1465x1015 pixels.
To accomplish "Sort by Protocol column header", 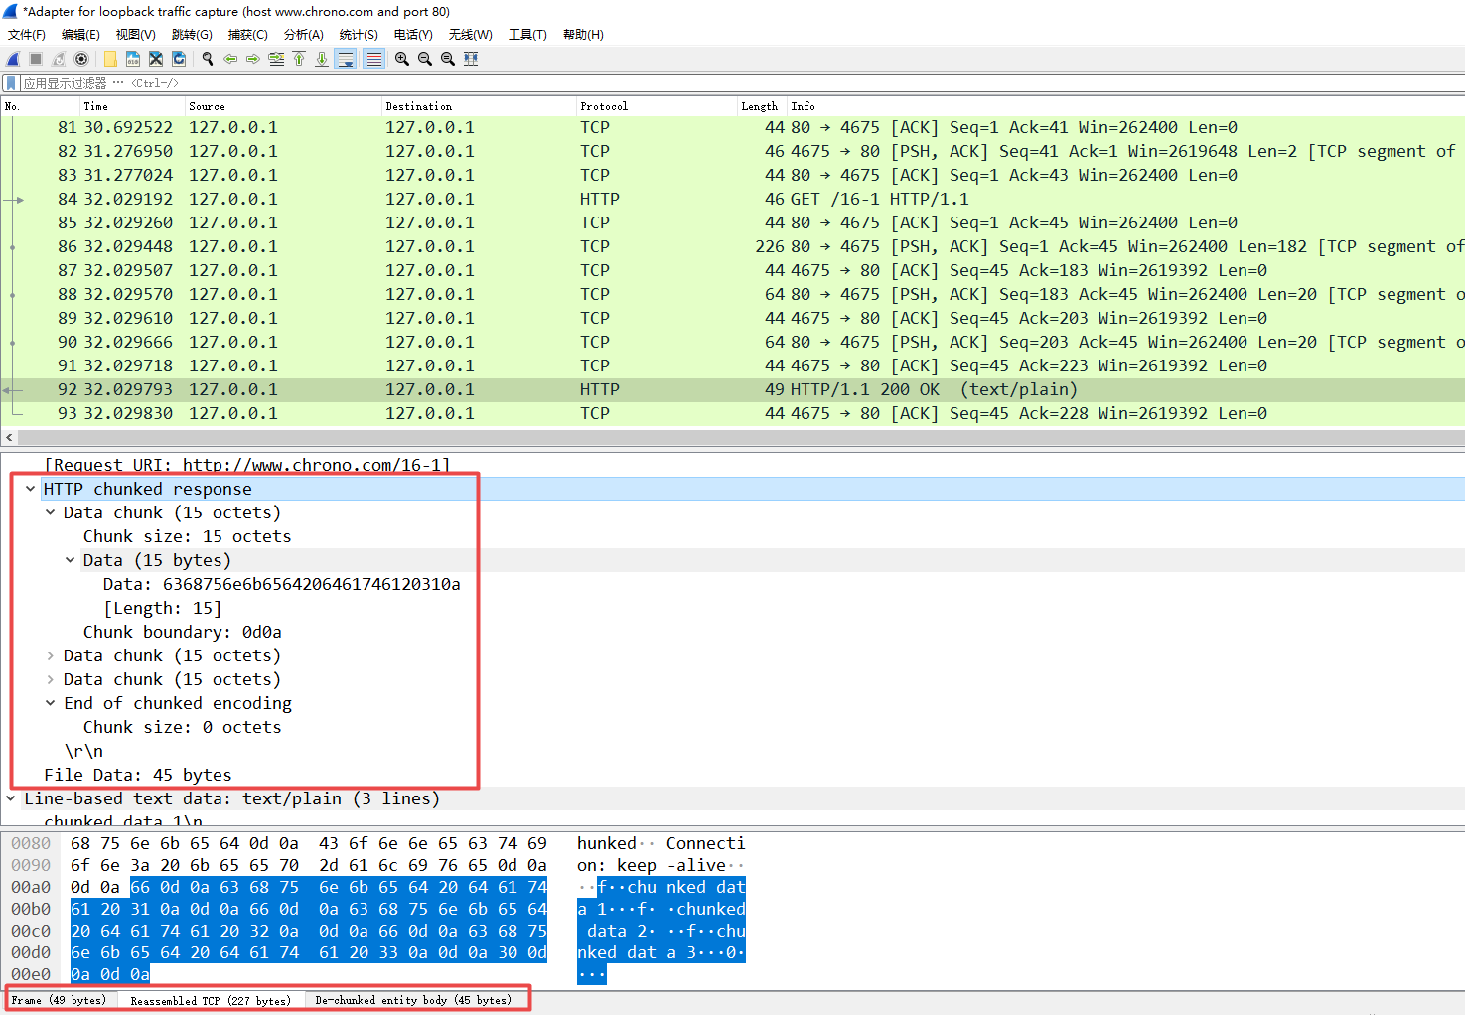I will pos(657,106).
